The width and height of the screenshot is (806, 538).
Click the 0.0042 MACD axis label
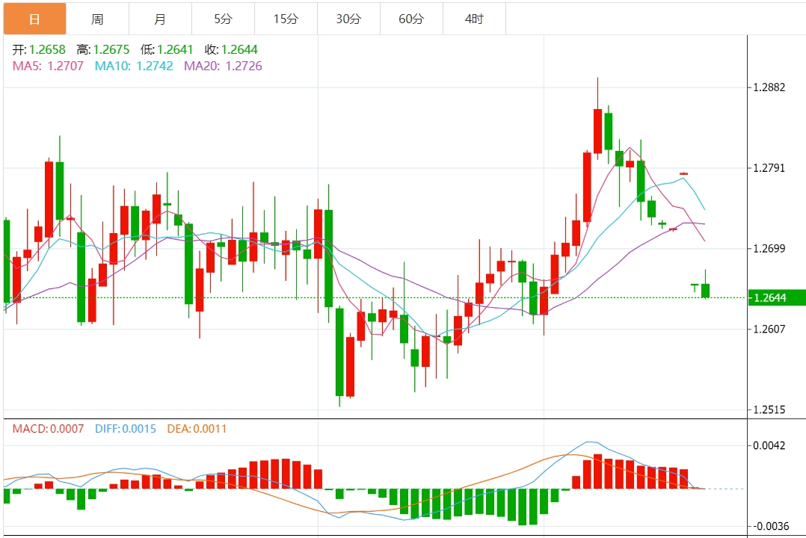[x=769, y=445]
